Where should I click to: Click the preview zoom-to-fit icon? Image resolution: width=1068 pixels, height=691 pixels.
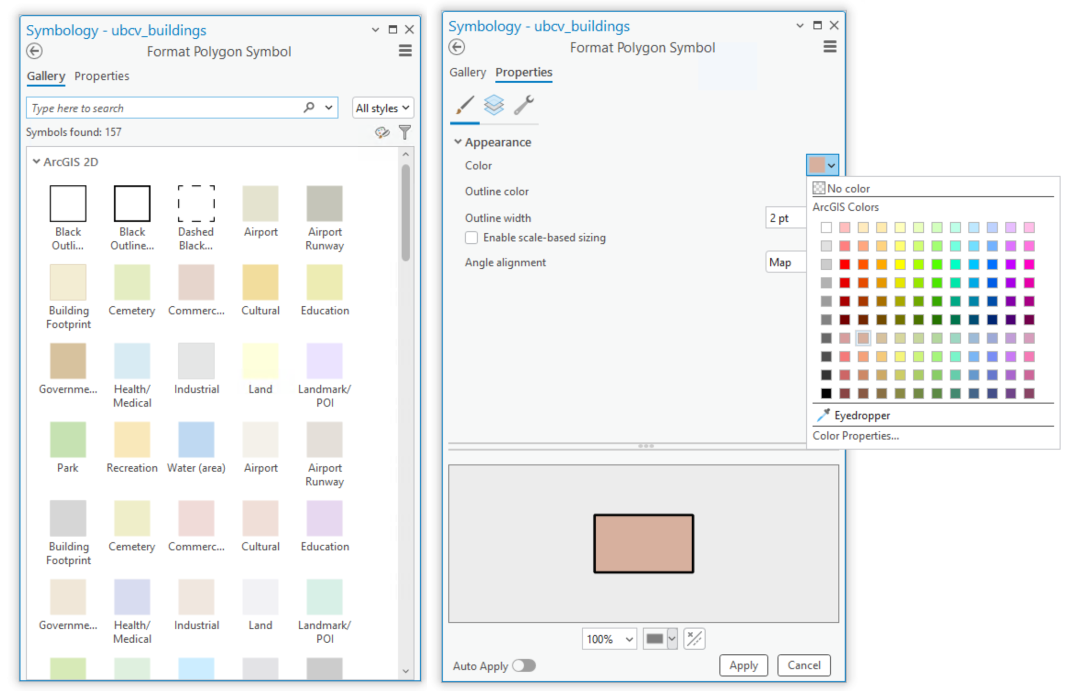click(694, 638)
